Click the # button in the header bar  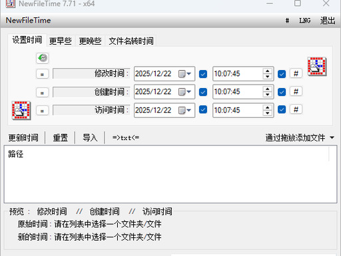point(287,21)
